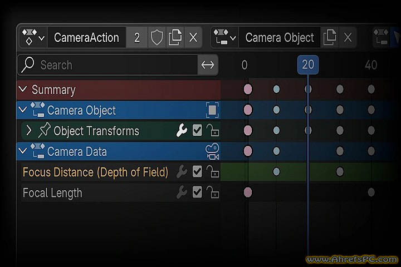Select the Focus Distance (Depth of Field) channel

click(95, 172)
